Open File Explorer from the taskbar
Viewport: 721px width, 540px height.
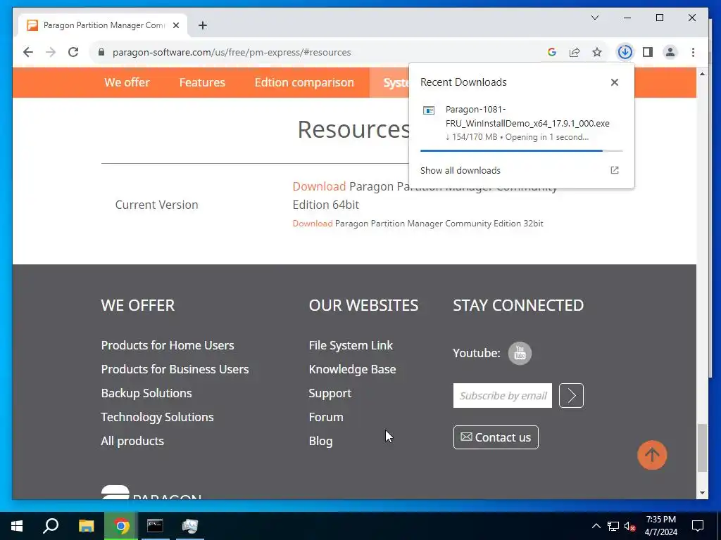click(86, 526)
